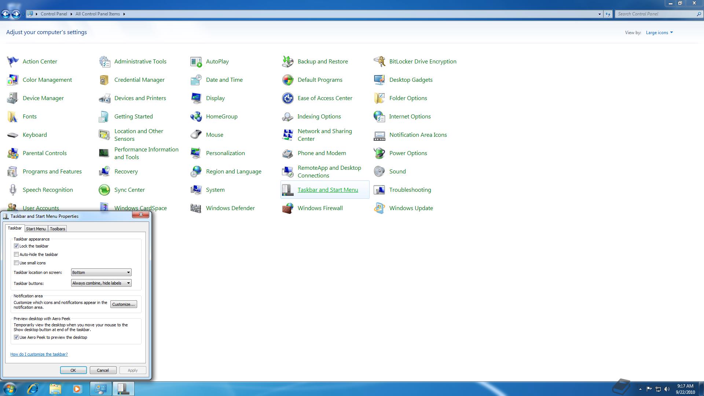Open the HomeGroup icon

click(x=196, y=117)
